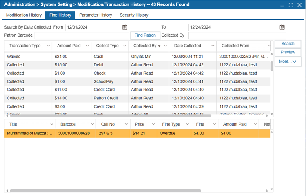This screenshot has height=196, width=306.
Task: Click the Collected By input field
Action: (237, 35)
